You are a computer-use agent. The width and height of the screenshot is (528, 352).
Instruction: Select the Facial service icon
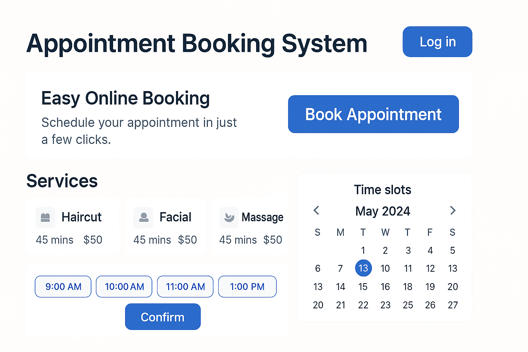tap(143, 217)
